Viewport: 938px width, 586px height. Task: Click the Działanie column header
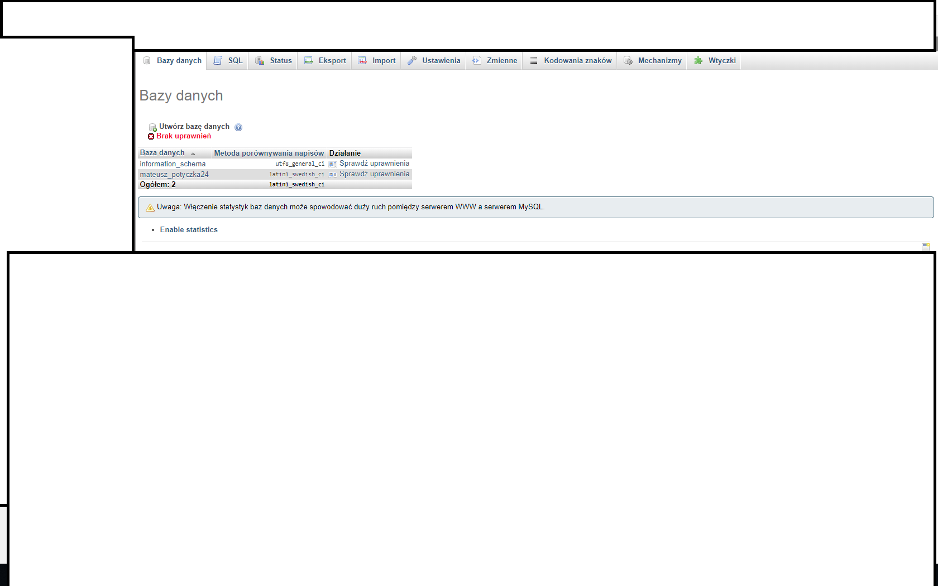point(345,153)
